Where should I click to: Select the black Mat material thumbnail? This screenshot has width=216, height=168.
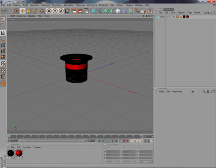coord(11,154)
